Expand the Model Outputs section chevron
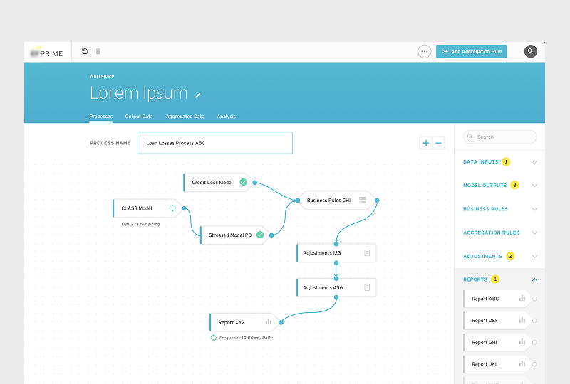Screen dimensions: 570x384 (x=534, y=186)
